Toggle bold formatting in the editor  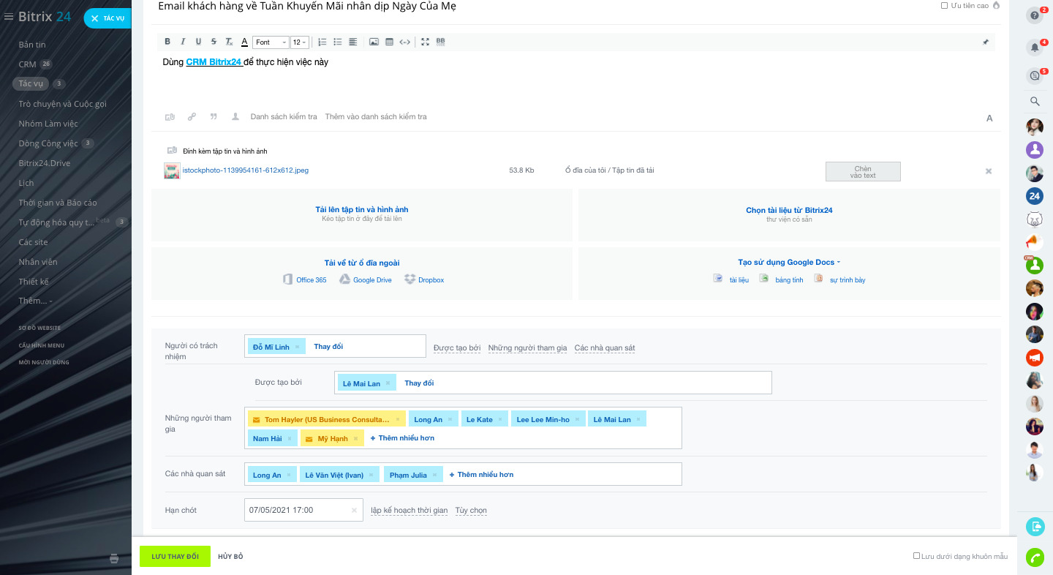tap(167, 42)
